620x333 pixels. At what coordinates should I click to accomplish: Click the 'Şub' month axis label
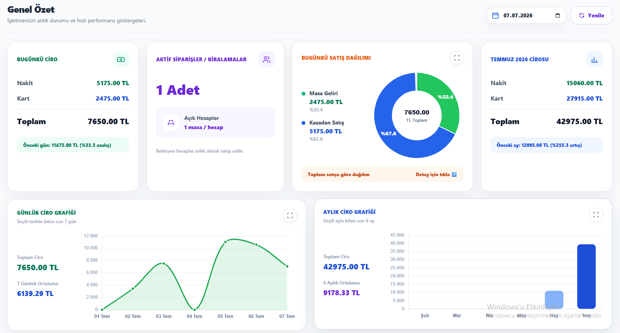coord(425,316)
